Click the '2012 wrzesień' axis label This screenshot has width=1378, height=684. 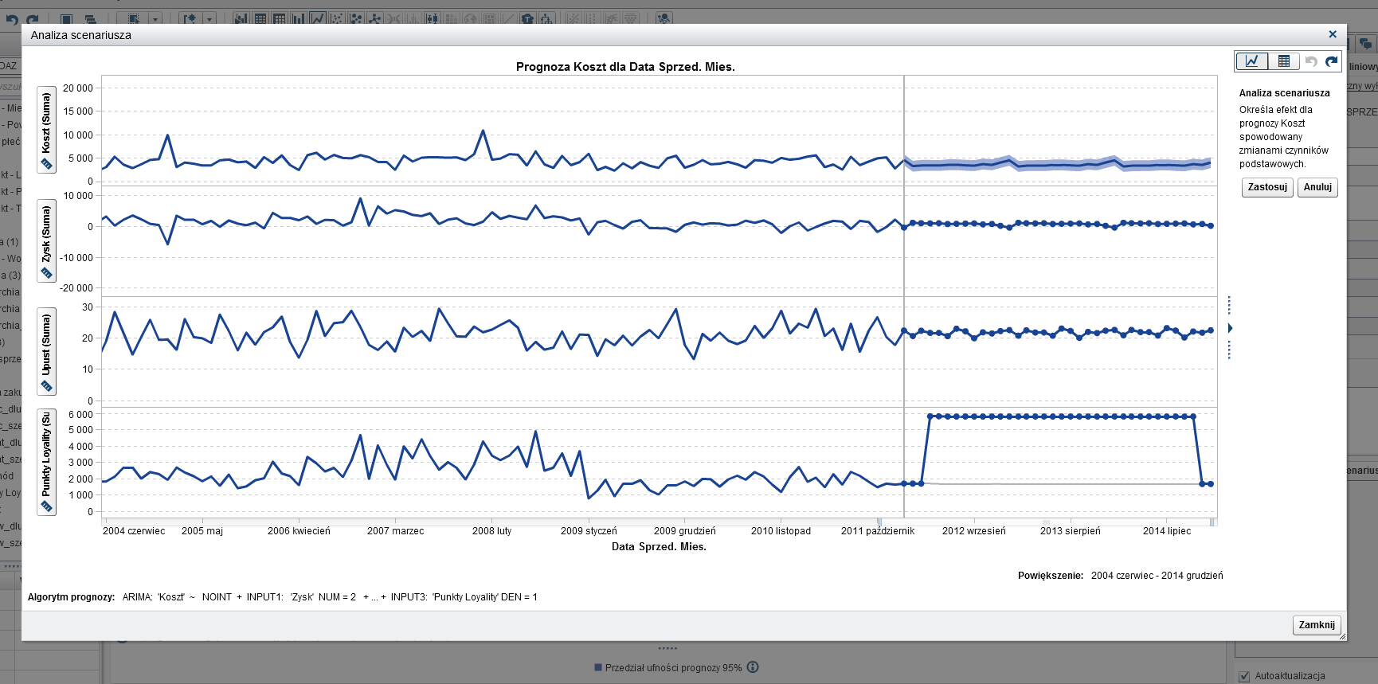(974, 531)
